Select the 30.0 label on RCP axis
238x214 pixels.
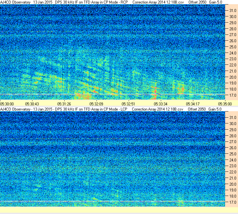(233, 16)
